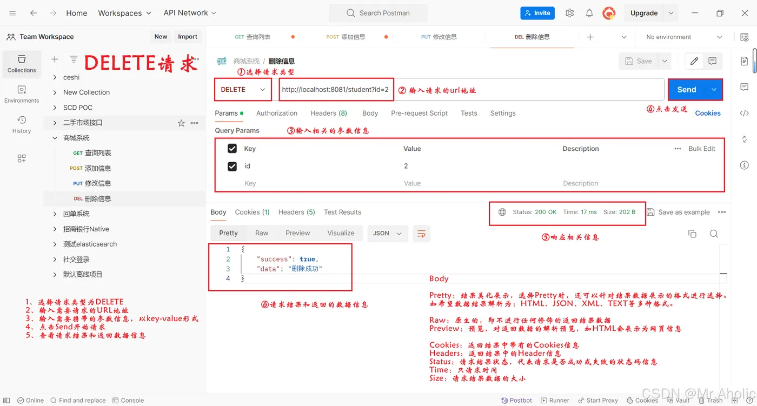The width and height of the screenshot is (757, 406).
Task: Create a new collection with the plus icon
Action: (x=55, y=59)
